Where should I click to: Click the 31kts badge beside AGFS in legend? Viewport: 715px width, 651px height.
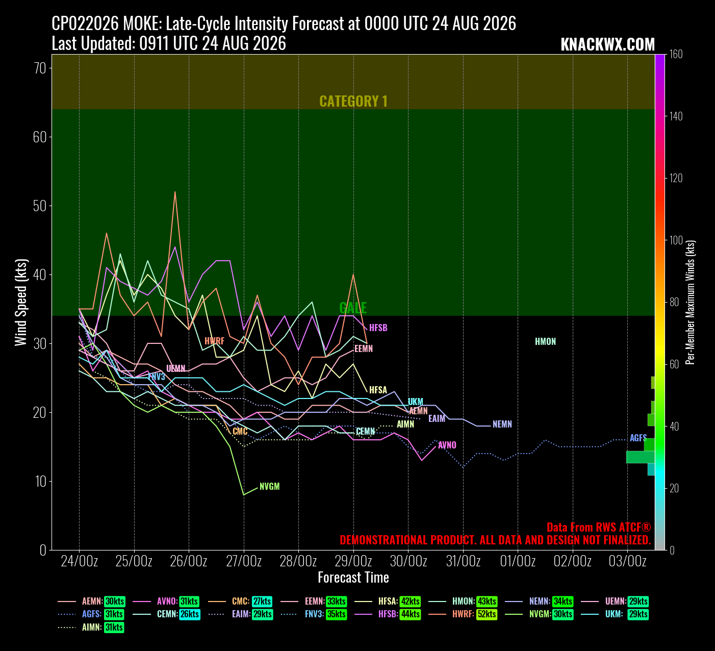click(x=114, y=614)
